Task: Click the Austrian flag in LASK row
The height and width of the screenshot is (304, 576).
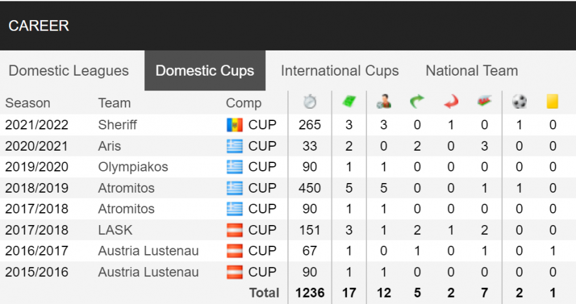Action: point(234,230)
